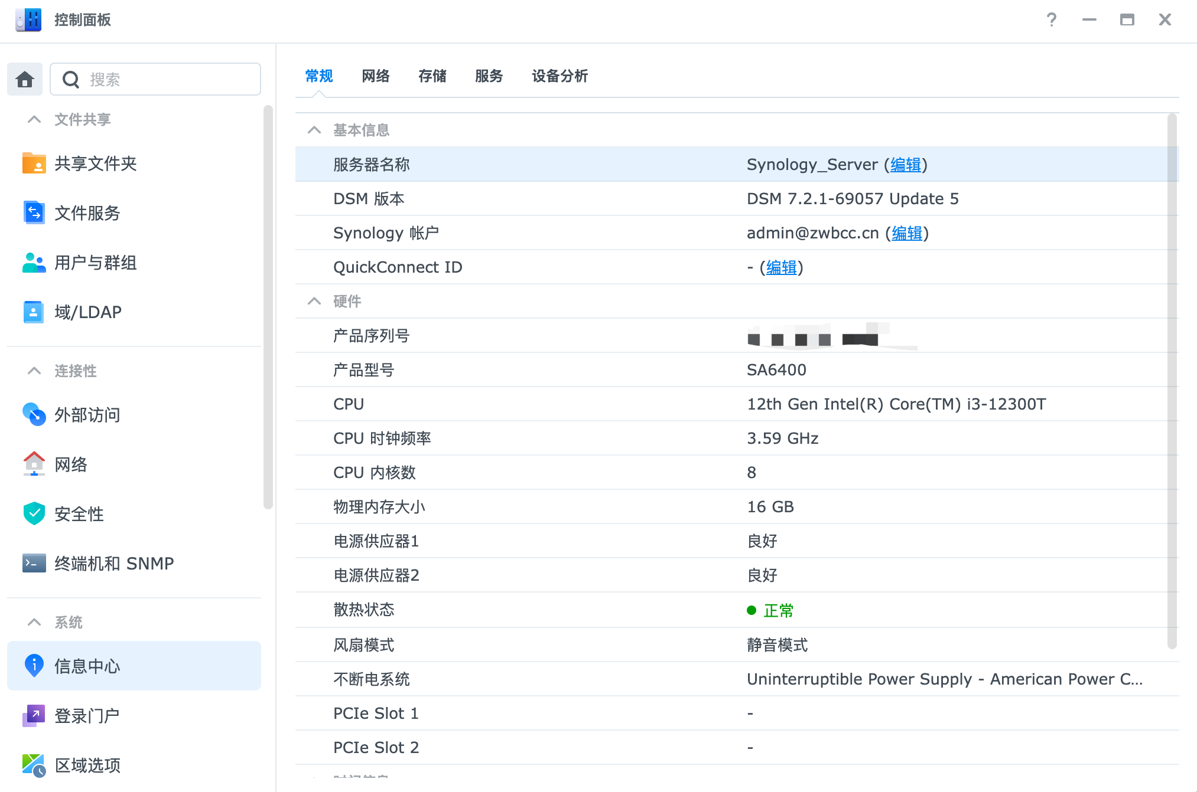
Task: Go to the Control Panel home button
Action: coord(25,79)
